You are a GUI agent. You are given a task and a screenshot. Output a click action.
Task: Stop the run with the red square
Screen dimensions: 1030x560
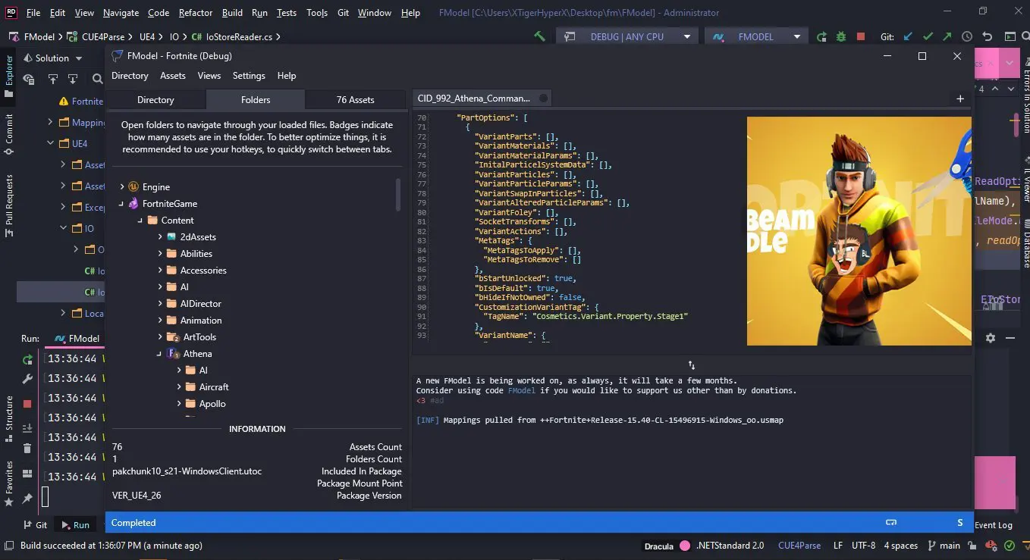tap(861, 36)
